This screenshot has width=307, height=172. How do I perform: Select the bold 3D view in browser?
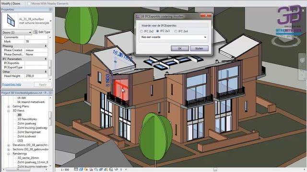click(x=19, y=115)
